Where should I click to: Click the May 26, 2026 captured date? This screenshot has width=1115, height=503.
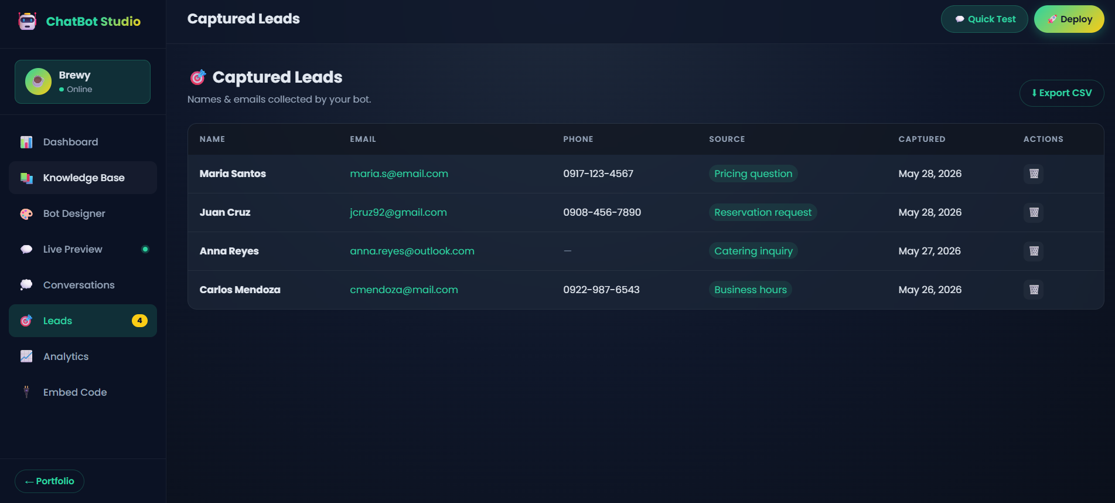click(930, 290)
